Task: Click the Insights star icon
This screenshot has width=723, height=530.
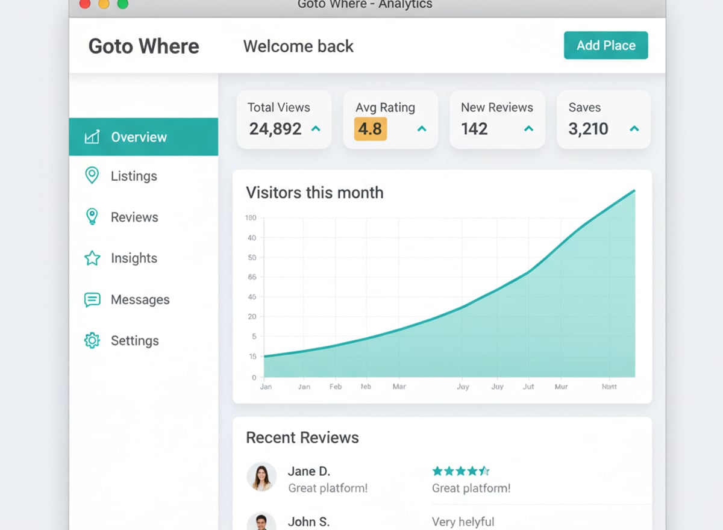Action: coord(92,258)
